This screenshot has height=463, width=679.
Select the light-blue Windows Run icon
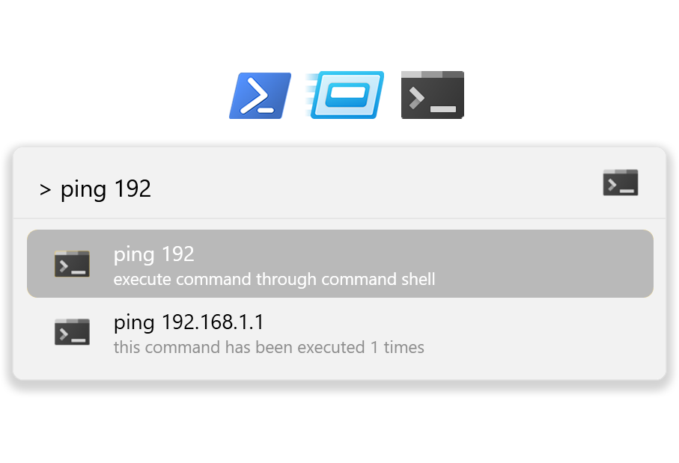pos(344,95)
